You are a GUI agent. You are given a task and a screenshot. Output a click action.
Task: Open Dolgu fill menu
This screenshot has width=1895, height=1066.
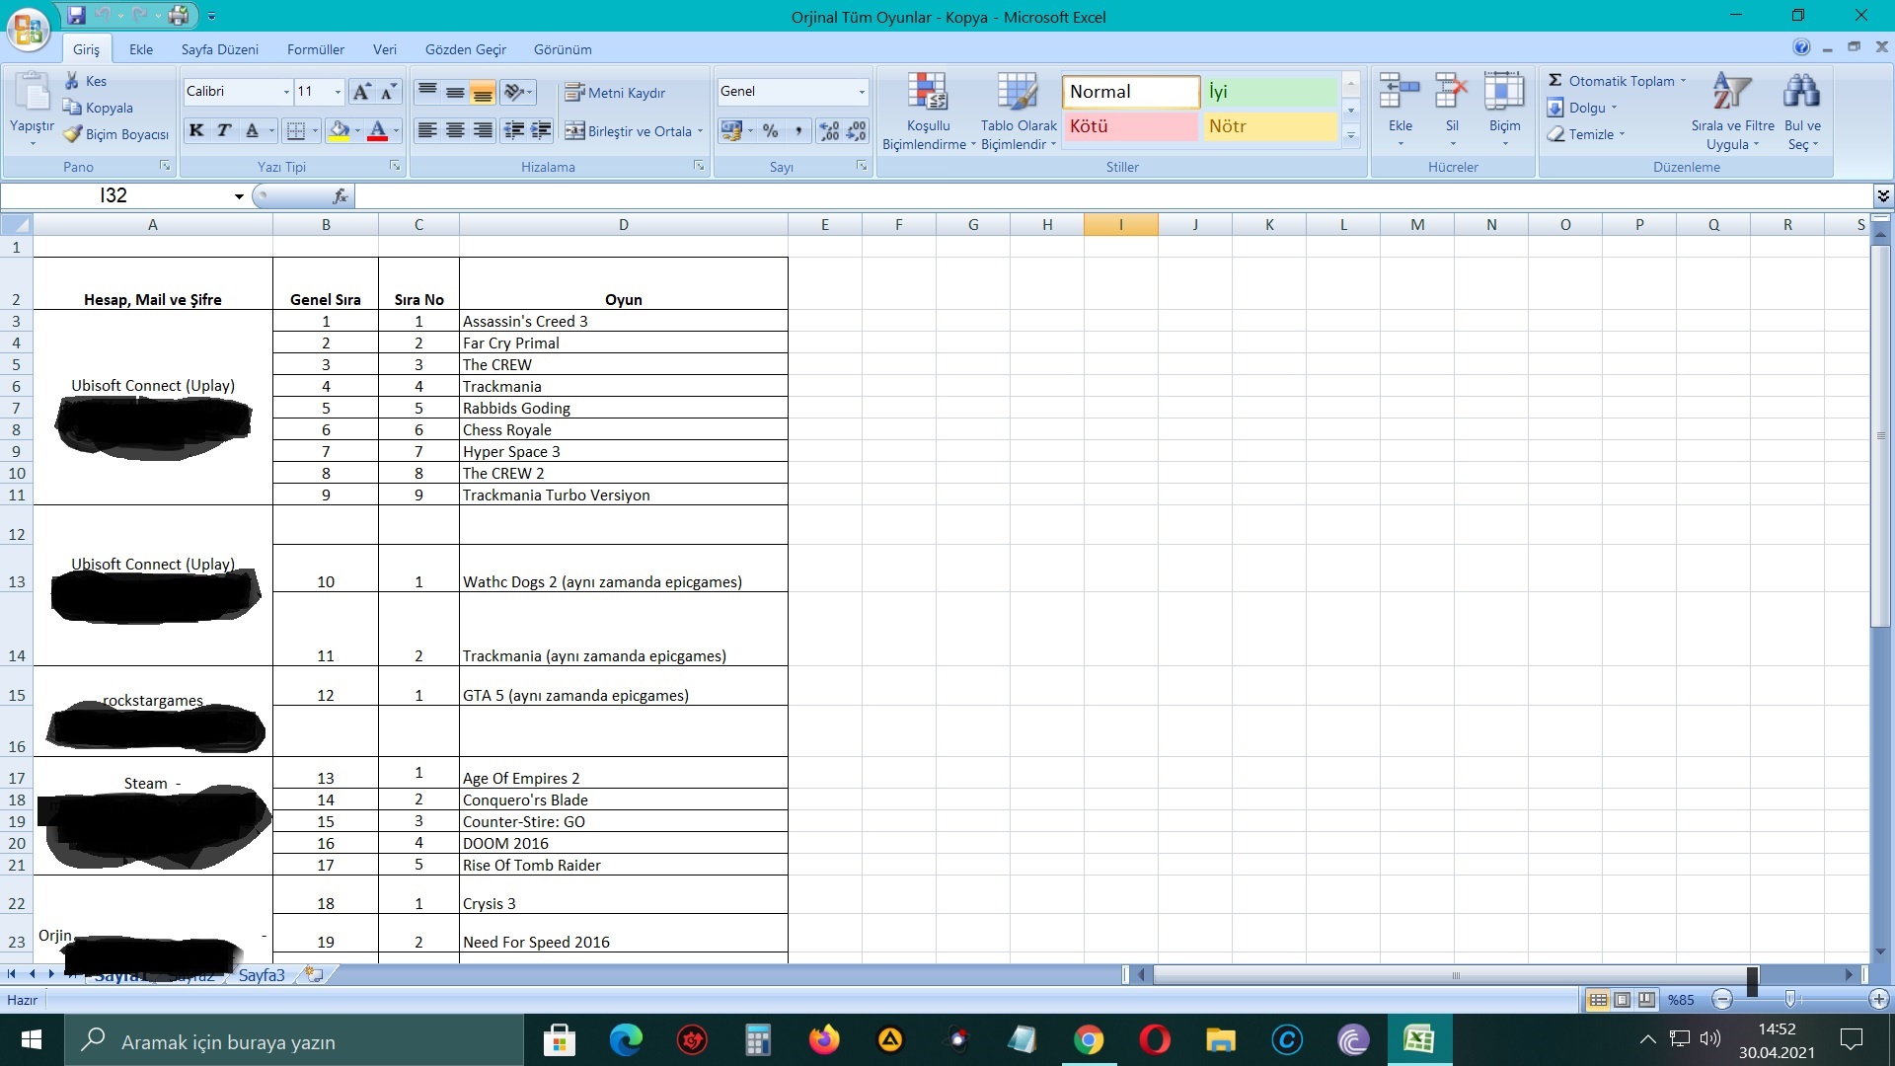[x=1582, y=108]
